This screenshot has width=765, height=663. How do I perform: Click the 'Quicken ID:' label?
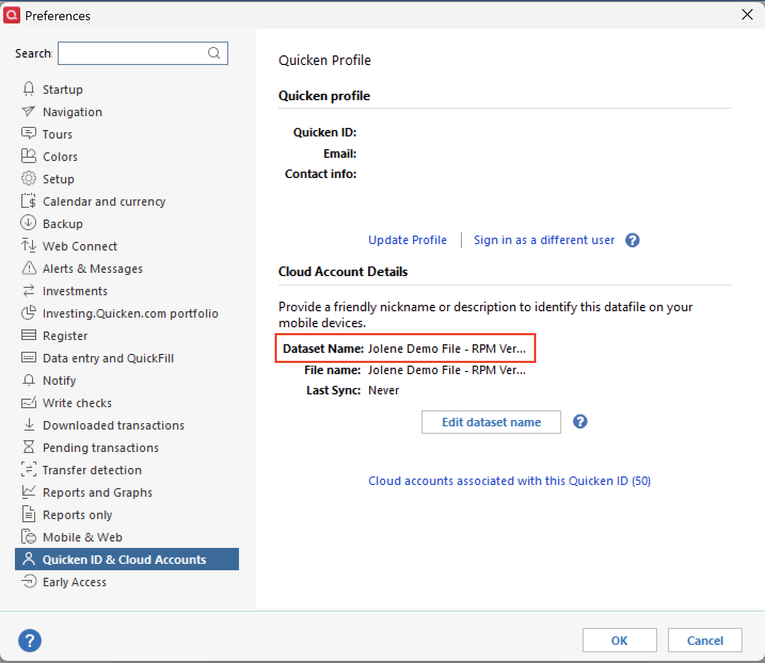[x=325, y=132]
